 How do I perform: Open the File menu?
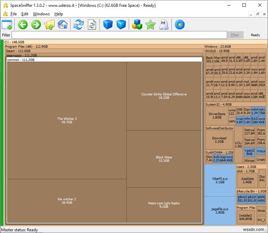(14, 14)
